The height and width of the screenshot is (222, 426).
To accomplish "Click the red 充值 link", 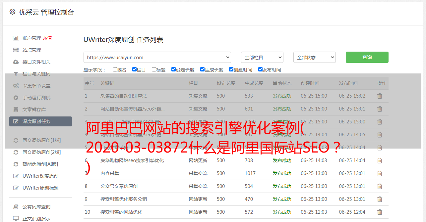I will tap(47, 38).
